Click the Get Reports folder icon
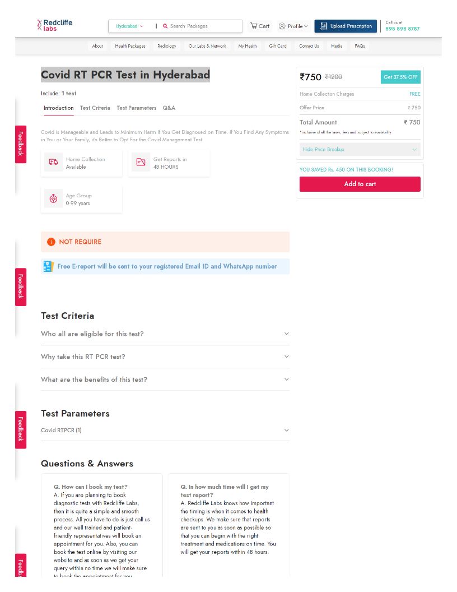The image size is (457, 592). click(141, 163)
